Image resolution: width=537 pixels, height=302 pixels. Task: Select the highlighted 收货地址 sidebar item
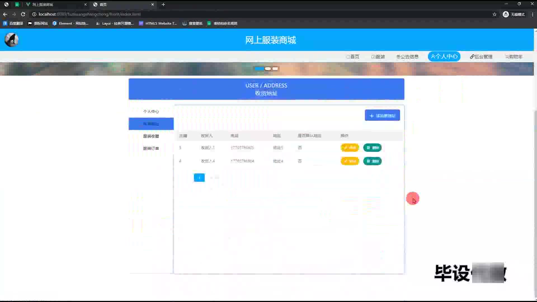click(x=151, y=124)
